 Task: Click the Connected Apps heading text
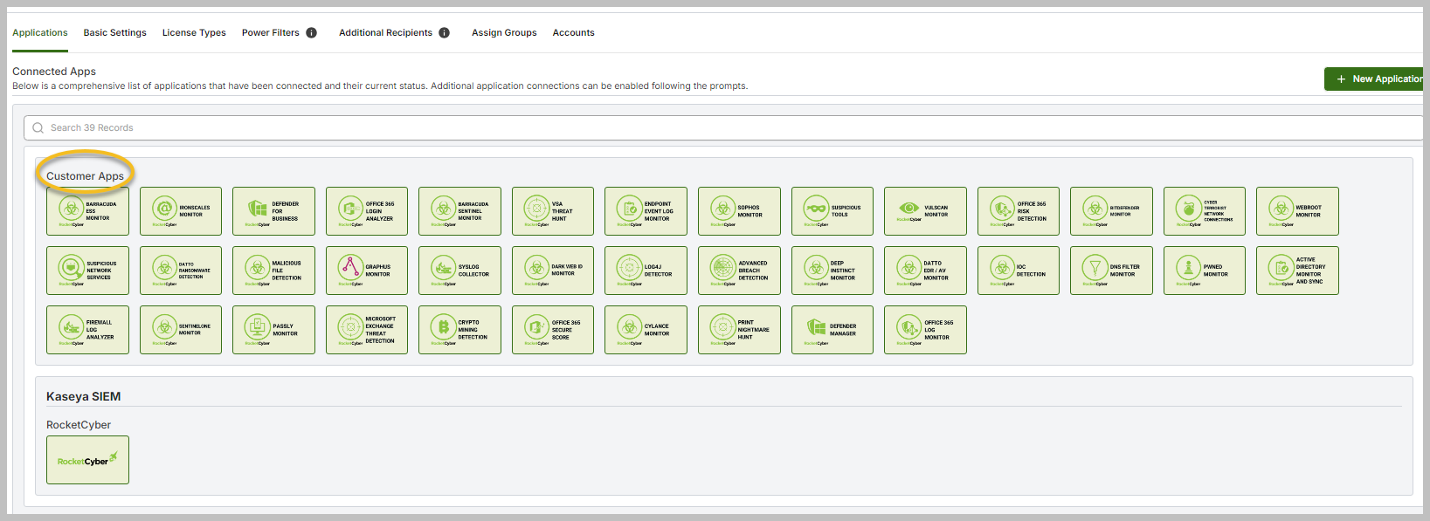pyautogui.click(x=54, y=72)
